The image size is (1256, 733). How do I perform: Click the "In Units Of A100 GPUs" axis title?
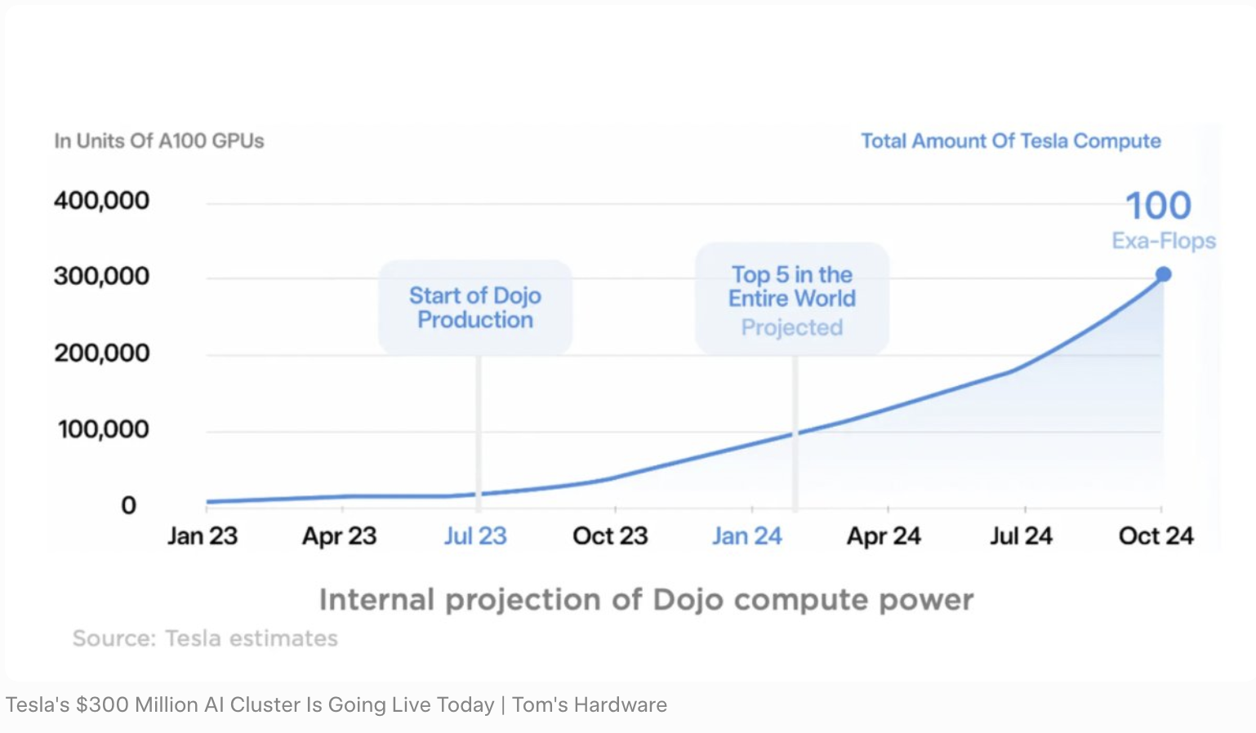pyautogui.click(x=159, y=141)
